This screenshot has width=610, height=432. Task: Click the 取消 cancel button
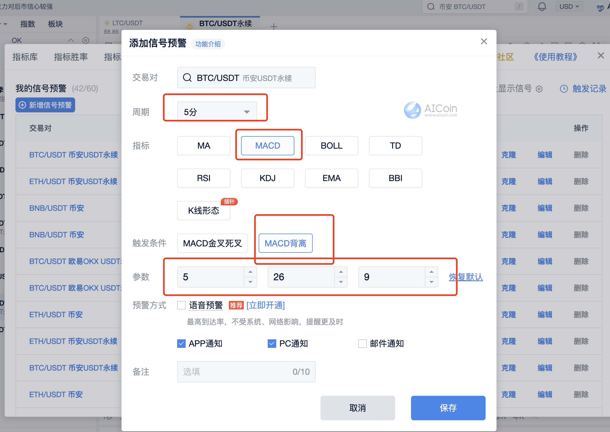point(357,408)
